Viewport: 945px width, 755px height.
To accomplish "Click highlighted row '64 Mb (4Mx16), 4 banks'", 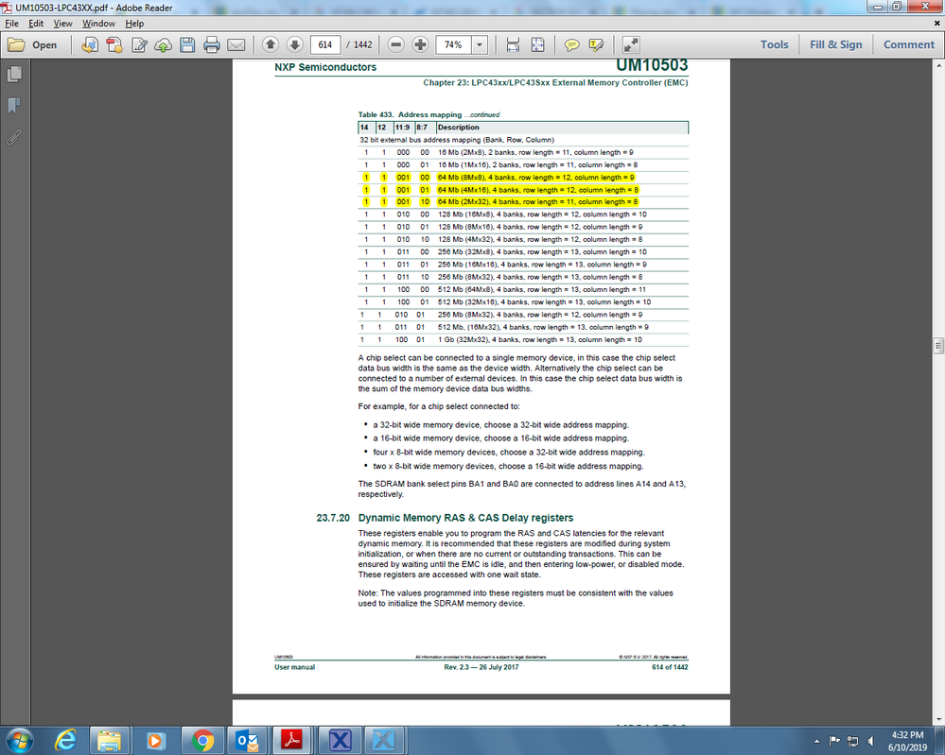I will click(523, 190).
